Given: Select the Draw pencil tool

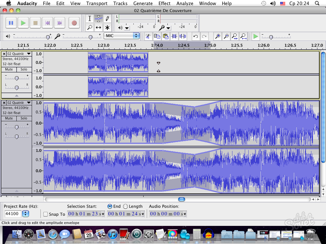Looking at the screenshot, I should (x=107, y=18).
